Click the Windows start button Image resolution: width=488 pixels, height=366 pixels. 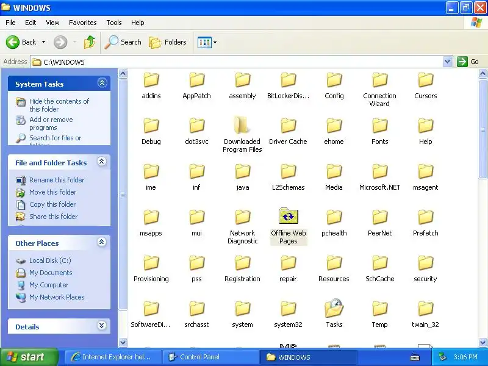29,357
